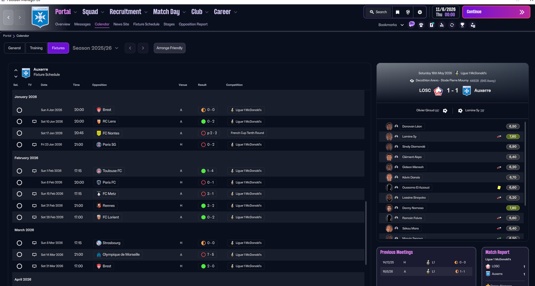
Task: Select the Paris FC fixture circle
Action: 19,182
